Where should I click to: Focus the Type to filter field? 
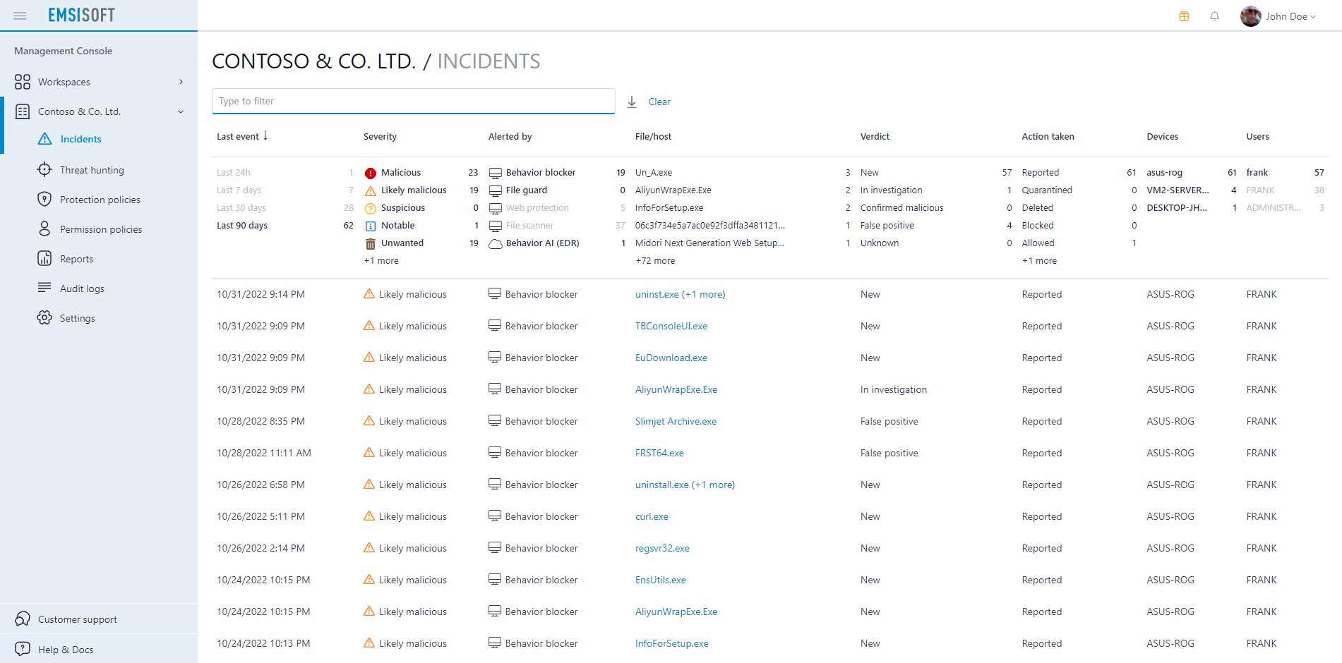coord(413,101)
